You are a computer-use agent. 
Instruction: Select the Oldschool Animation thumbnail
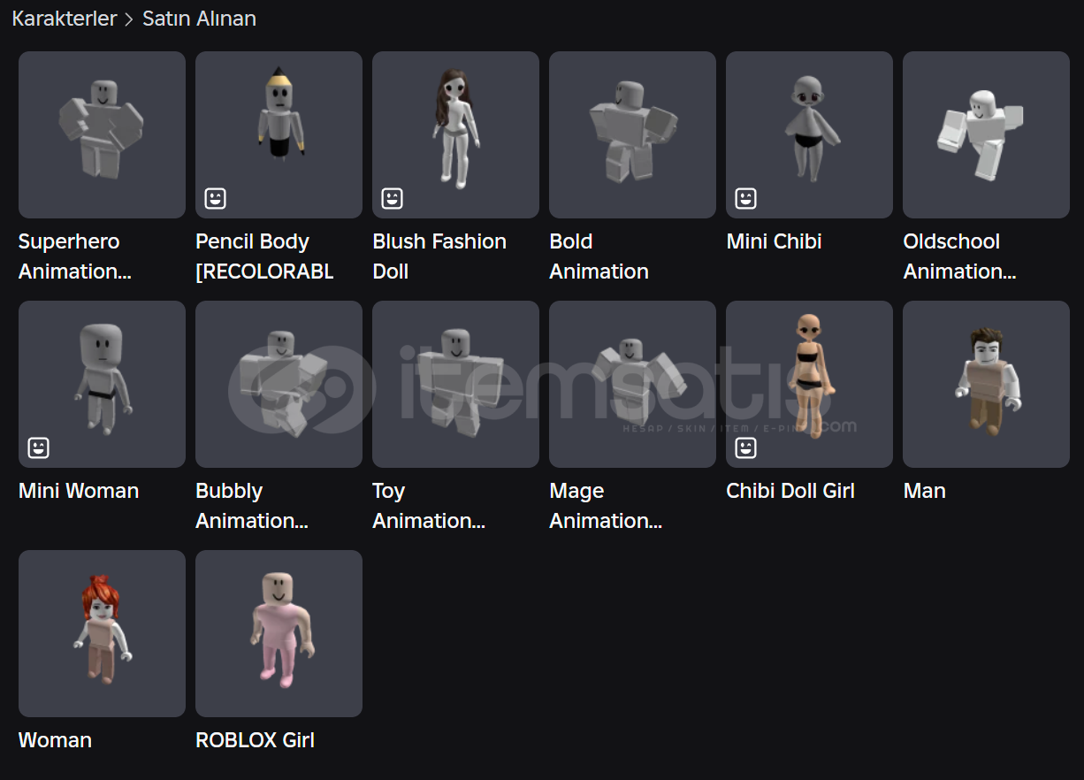click(986, 134)
